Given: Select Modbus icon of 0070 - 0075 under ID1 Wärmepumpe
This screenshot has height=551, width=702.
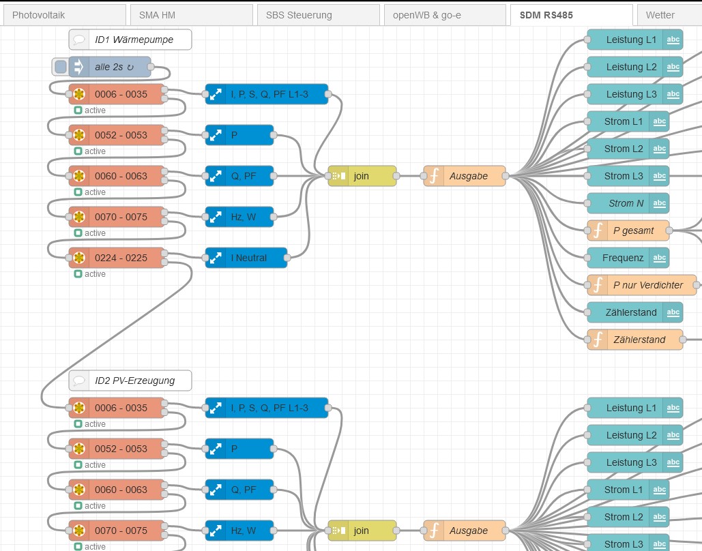Looking at the screenshot, I should tap(79, 217).
